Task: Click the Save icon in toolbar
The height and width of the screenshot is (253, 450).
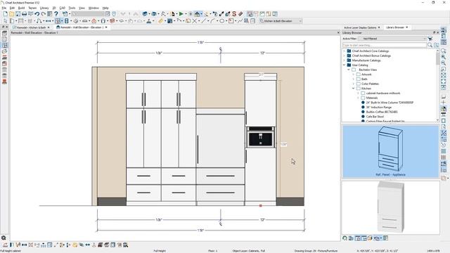Action: [18, 14]
